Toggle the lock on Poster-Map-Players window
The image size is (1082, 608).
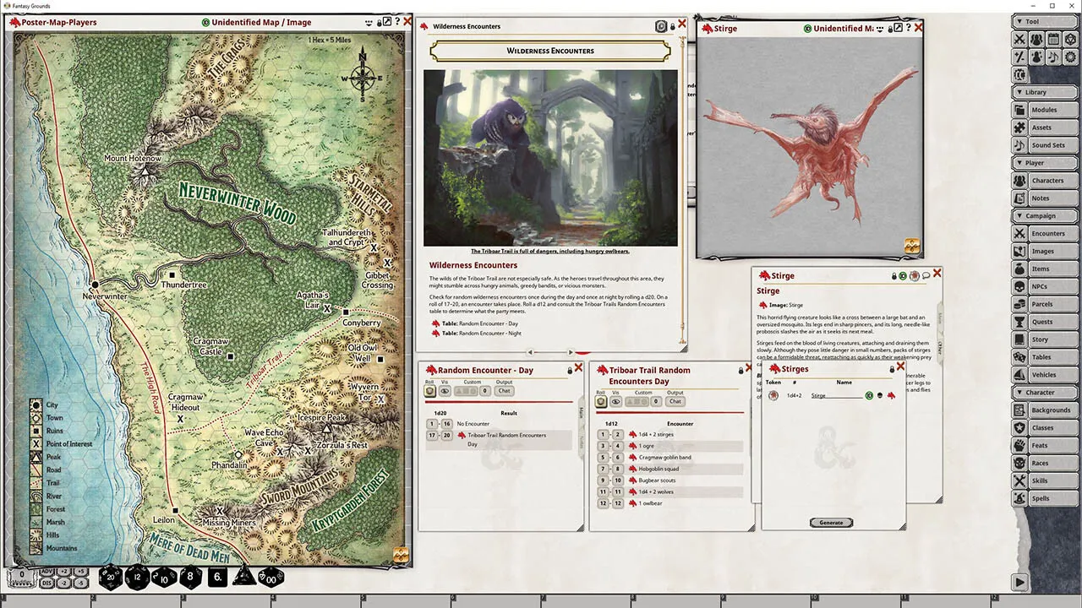coord(379,23)
